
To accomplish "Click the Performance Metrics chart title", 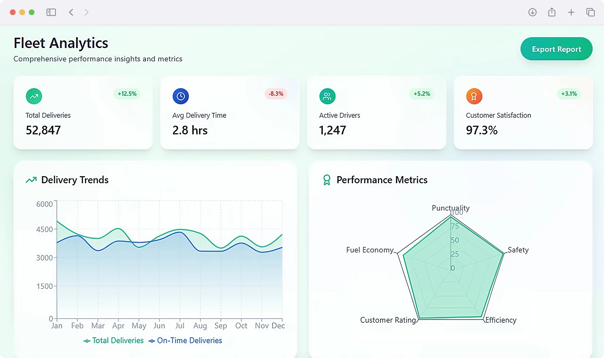I will click(382, 180).
